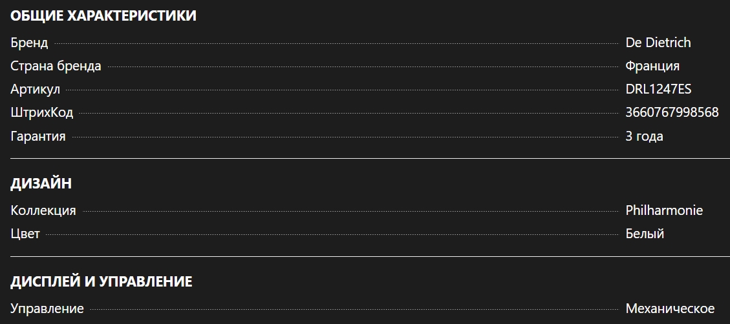The width and height of the screenshot is (730, 324).
Task: Select the De Dietrich brand value
Action: click(x=658, y=43)
